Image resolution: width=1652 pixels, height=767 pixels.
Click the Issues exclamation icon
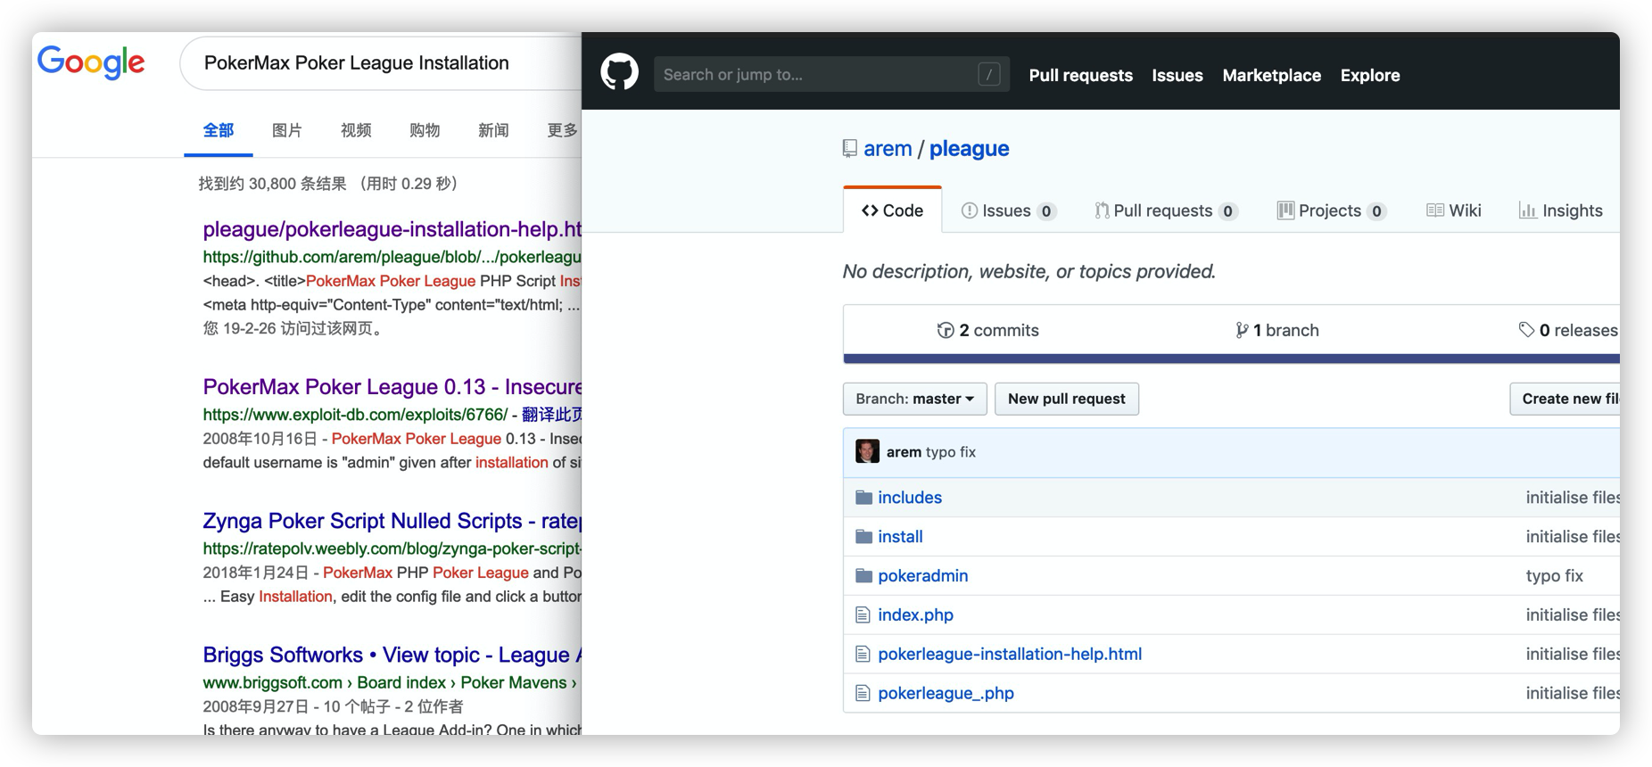[x=969, y=210]
